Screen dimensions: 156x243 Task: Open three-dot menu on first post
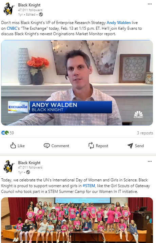pos(150,4)
